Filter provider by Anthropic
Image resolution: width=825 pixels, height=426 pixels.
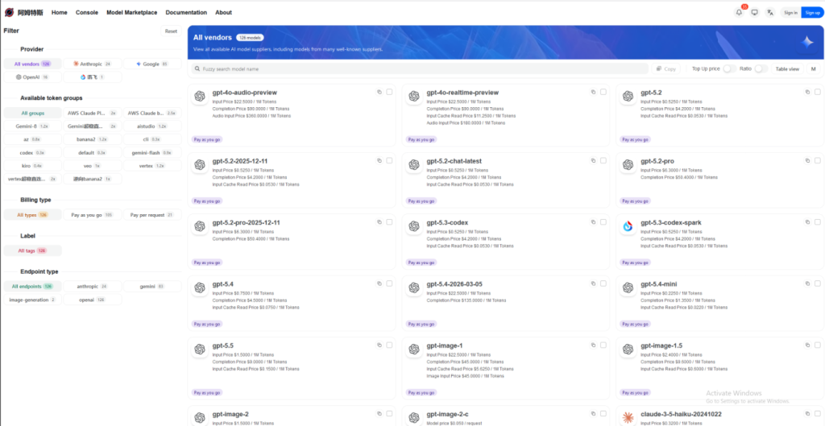point(93,64)
